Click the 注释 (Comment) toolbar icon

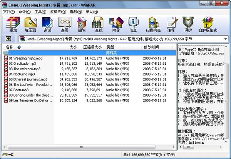(172, 22)
